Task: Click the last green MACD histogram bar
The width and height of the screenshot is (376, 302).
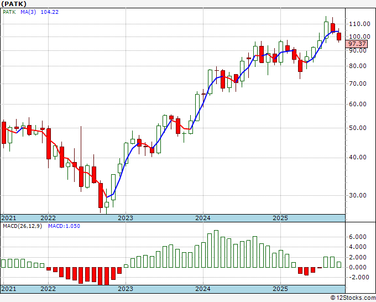Action: [x=339, y=265]
